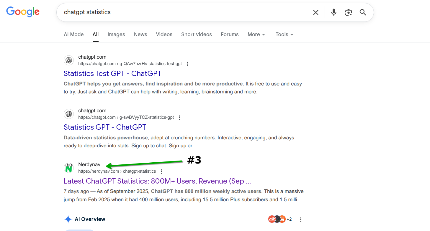
Task: Click the AI Overview heading
Action: [x=90, y=219]
